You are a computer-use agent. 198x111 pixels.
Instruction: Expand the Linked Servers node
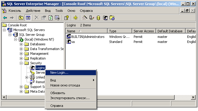pyautogui.click(x=27, y=77)
